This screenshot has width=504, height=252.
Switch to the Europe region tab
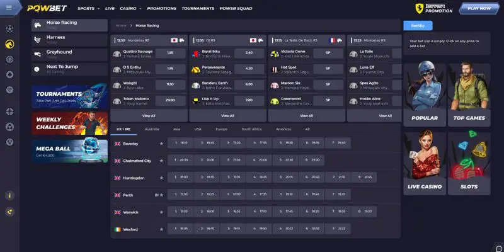pos(222,129)
